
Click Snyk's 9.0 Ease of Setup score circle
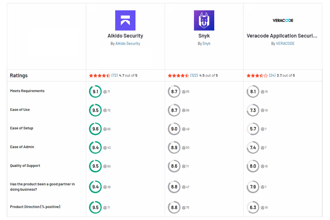point(174,129)
